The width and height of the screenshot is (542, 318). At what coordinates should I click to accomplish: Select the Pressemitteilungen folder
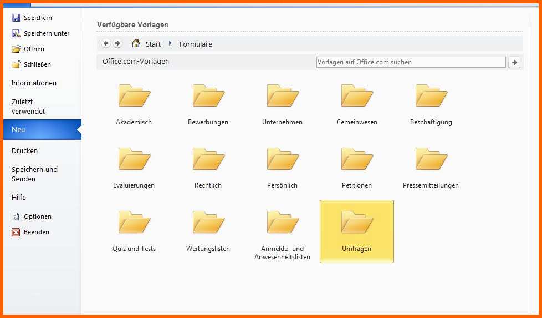tap(431, 167)
